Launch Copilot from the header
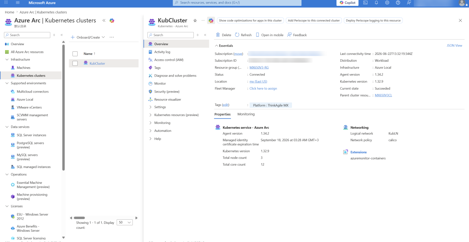The height and width of the screenshot is (242, 469). click(x=347, y=3)
